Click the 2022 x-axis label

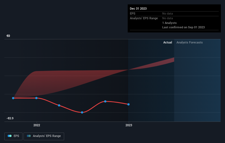pyautogui.click(x=37, y=125)
